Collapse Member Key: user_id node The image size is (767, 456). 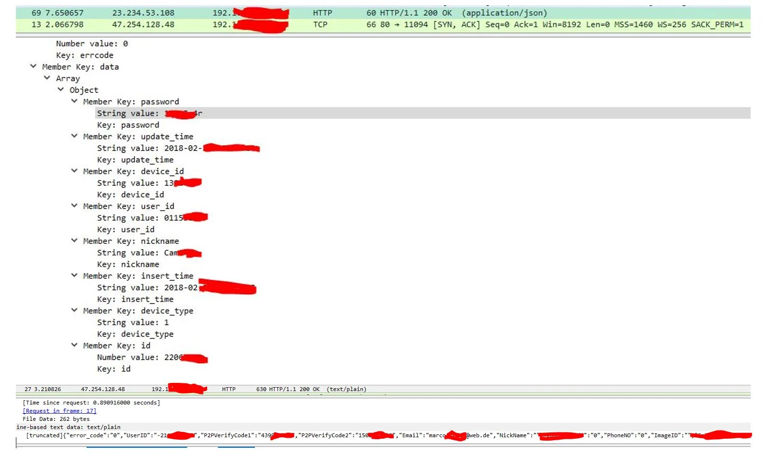(x=75, y=206)
